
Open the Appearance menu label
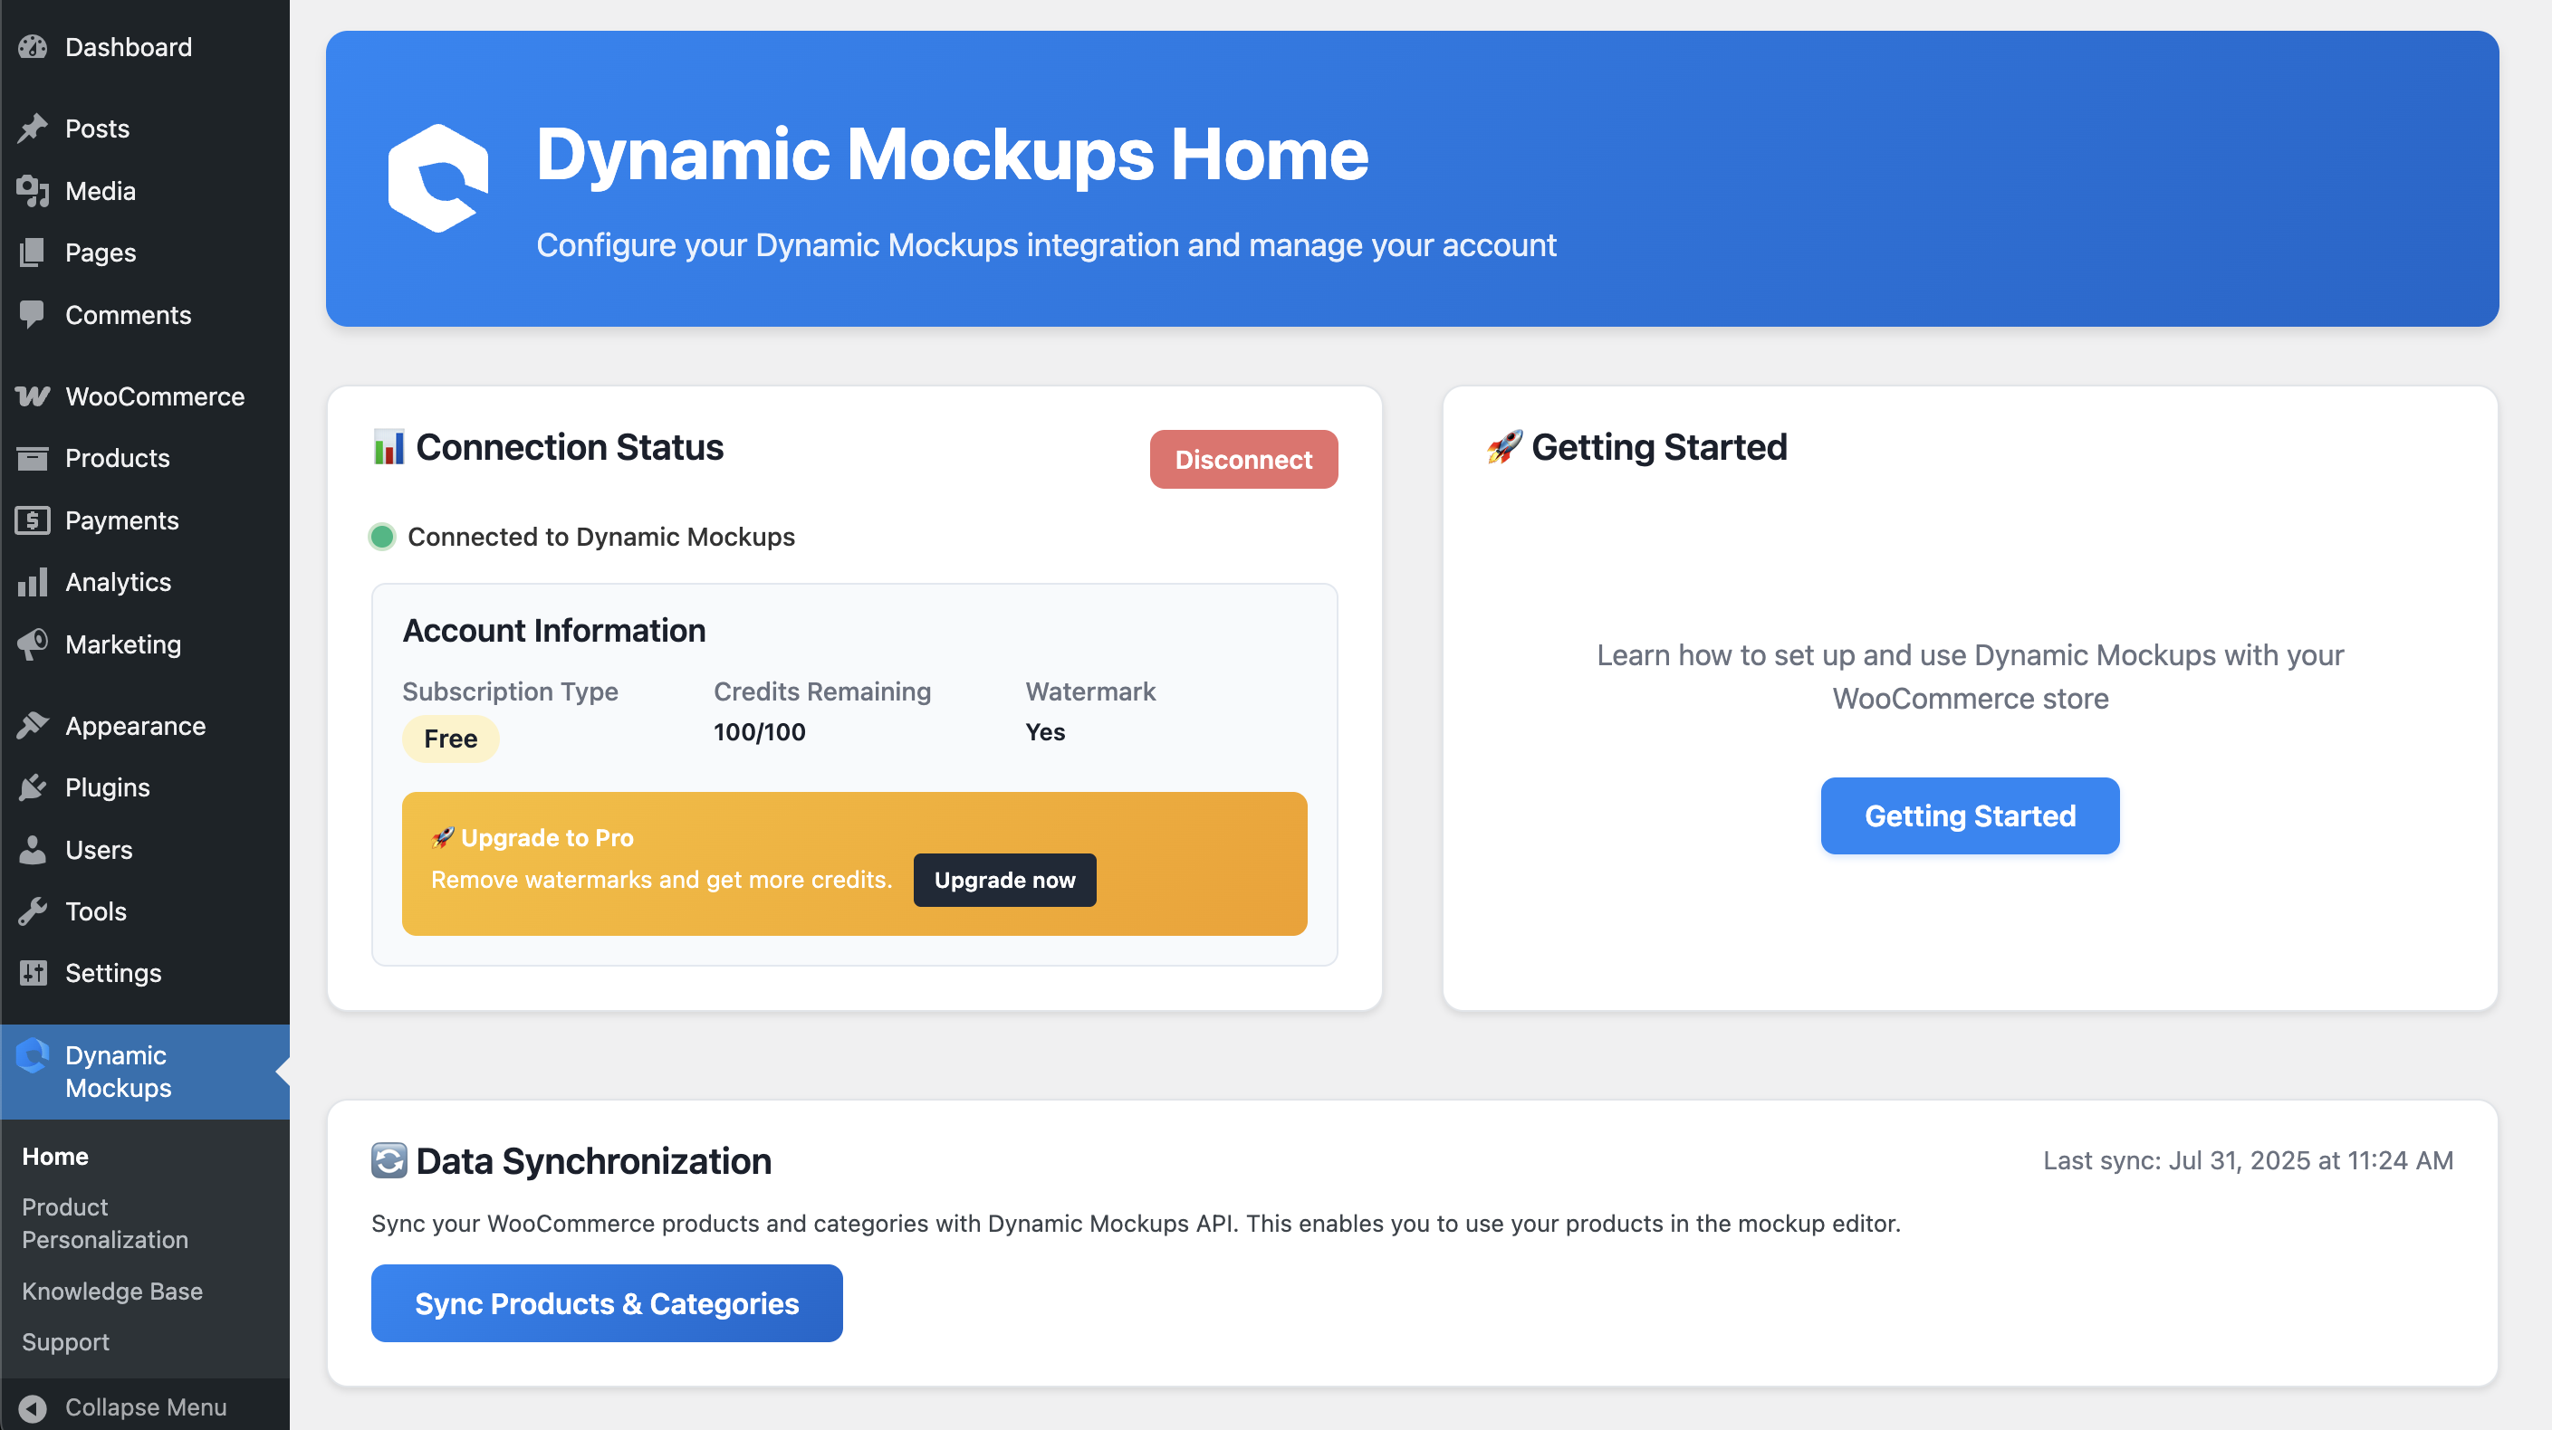pyautogui.click(x=136, y=725)
